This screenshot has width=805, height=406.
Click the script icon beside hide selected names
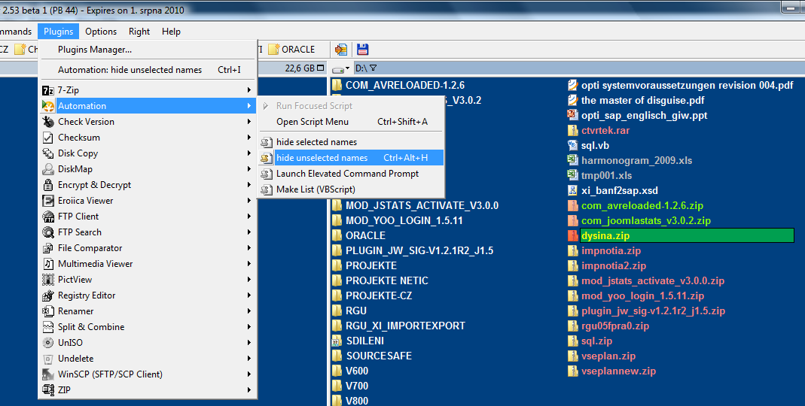pyautogui.click(x=266, y=143)
